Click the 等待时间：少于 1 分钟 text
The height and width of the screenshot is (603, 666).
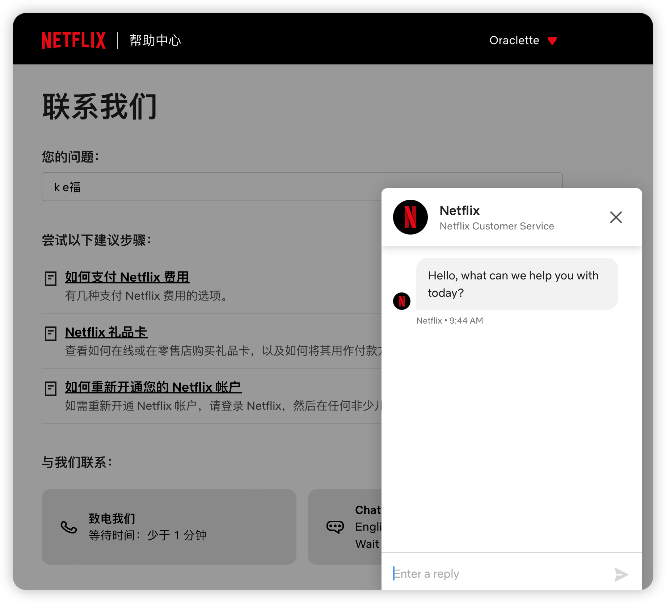click(x=148, y=535)
